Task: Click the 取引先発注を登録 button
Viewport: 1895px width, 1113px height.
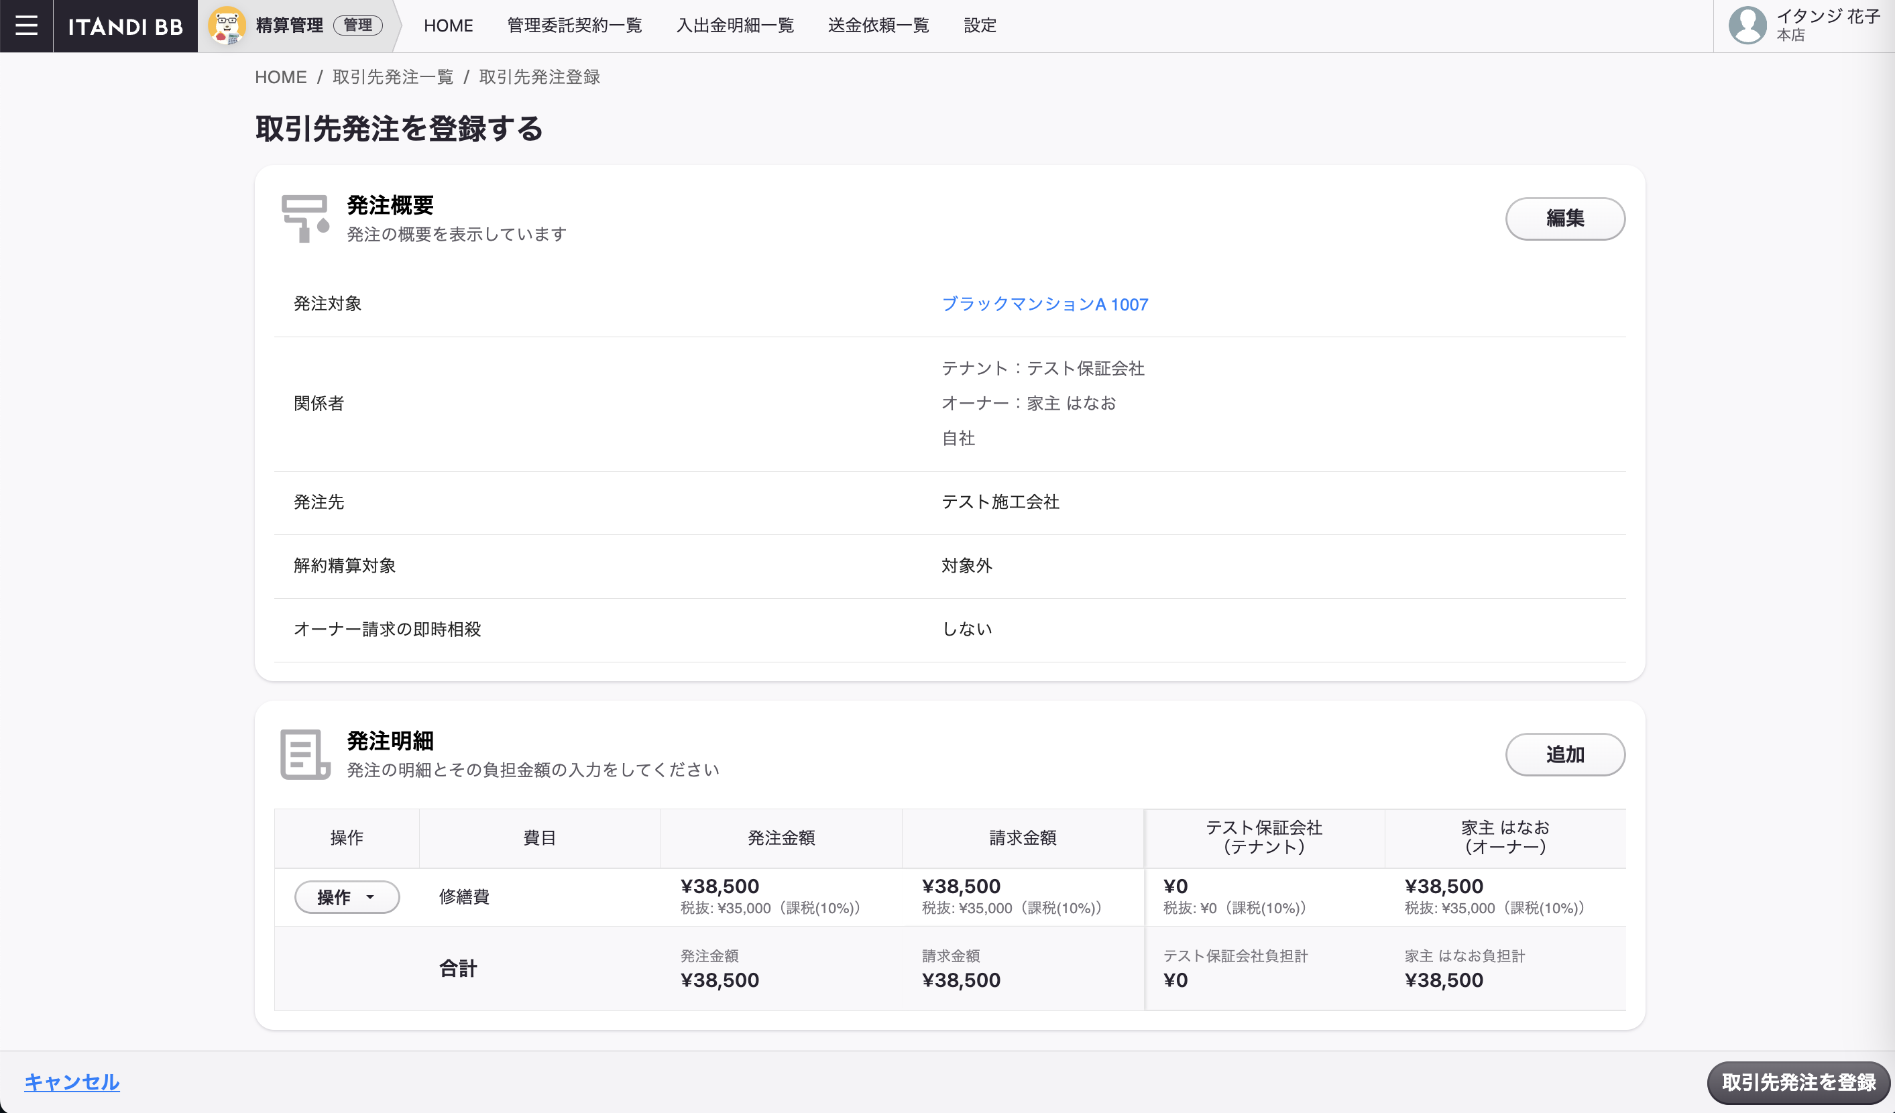Action: click(1798, 1082)
